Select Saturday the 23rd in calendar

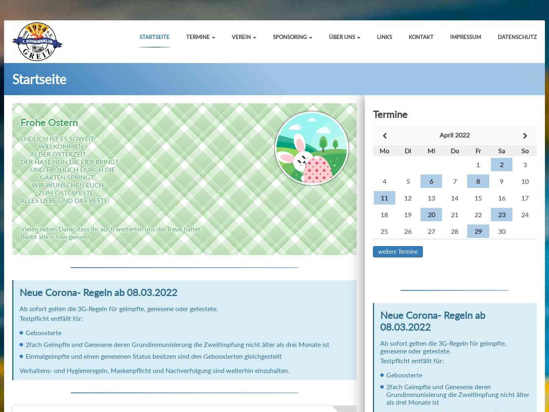[x=501, y=214]
